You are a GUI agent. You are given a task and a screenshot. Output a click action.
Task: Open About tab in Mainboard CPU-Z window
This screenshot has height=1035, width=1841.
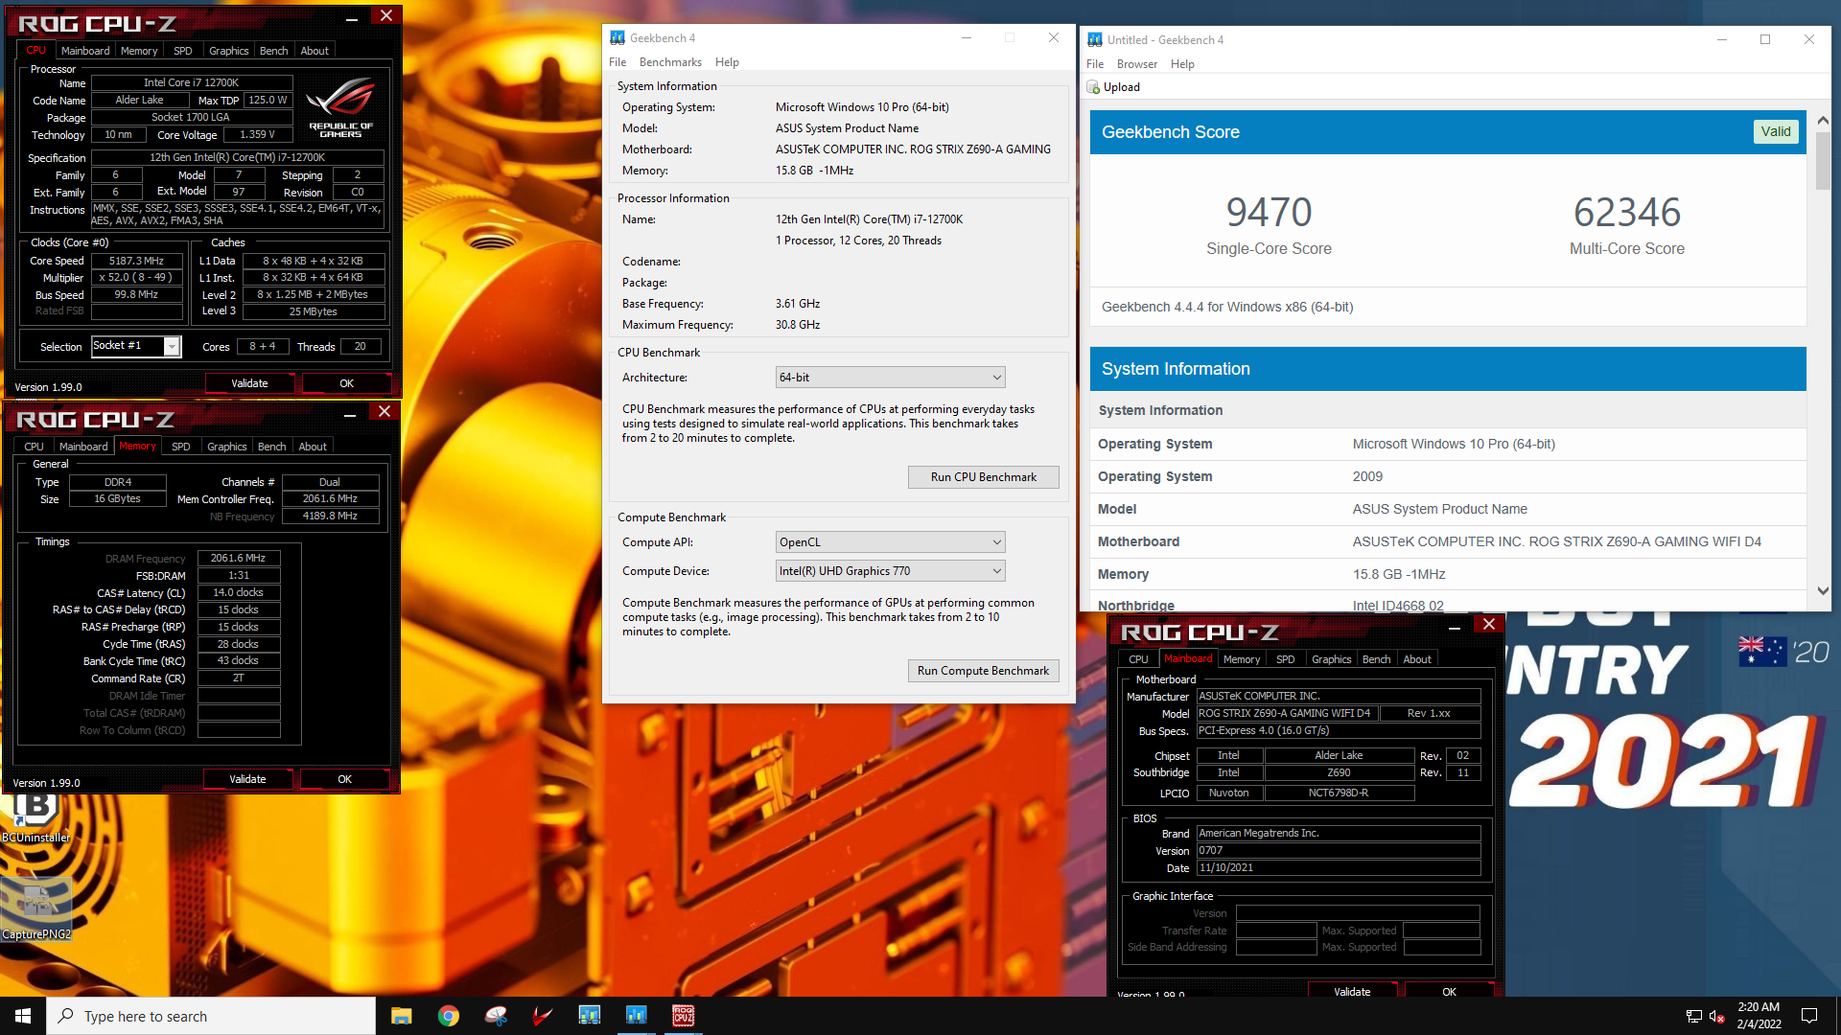[x=1417, y=659]
